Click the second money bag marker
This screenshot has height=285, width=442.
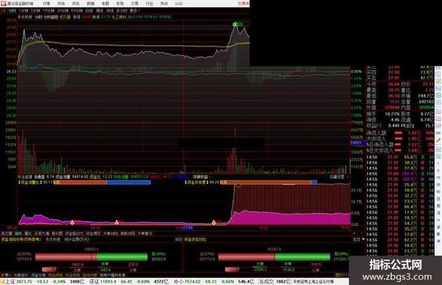tap(117, 222)
